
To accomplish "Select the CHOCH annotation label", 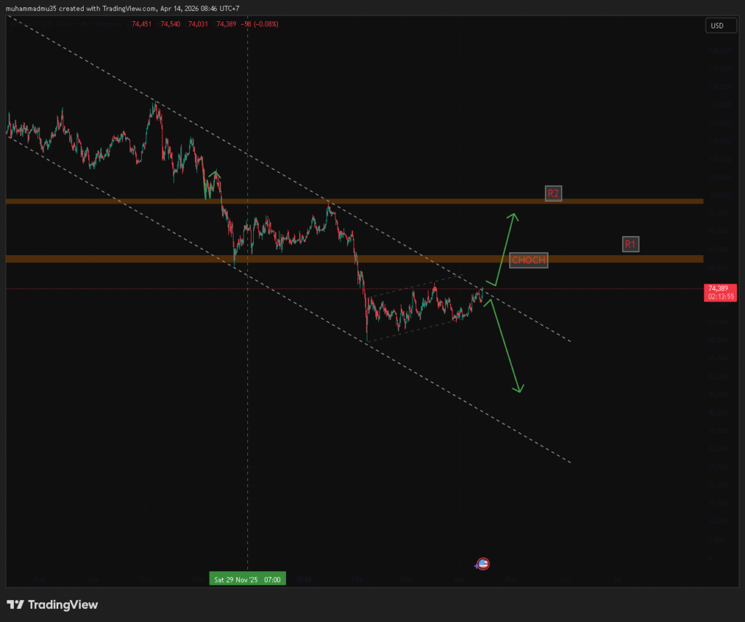I will [528, 260].
